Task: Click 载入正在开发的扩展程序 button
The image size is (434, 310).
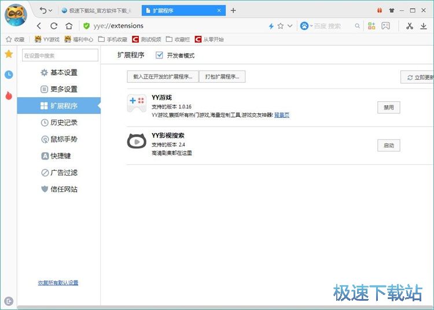Action: 163,76
